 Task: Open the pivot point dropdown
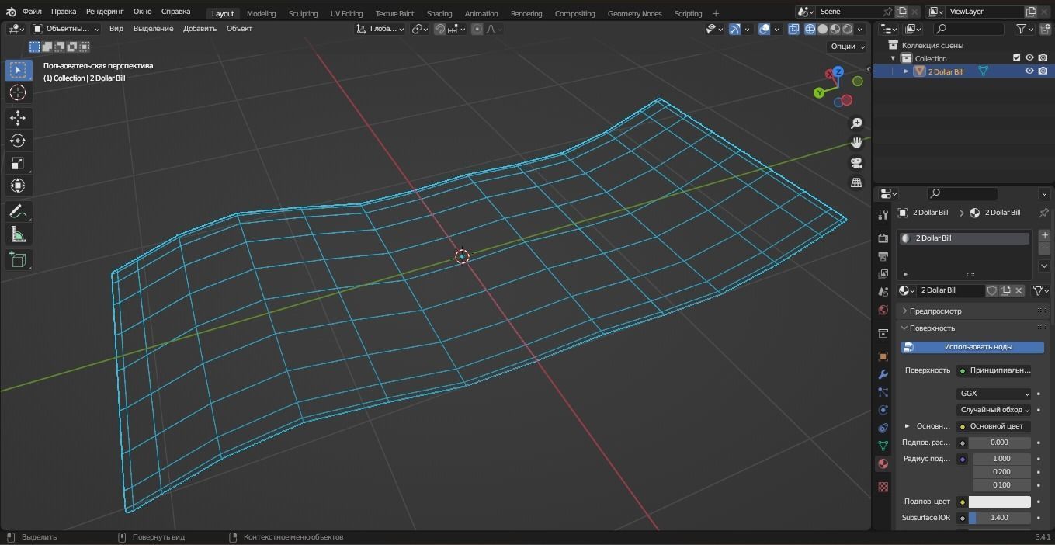click(420, 29)
